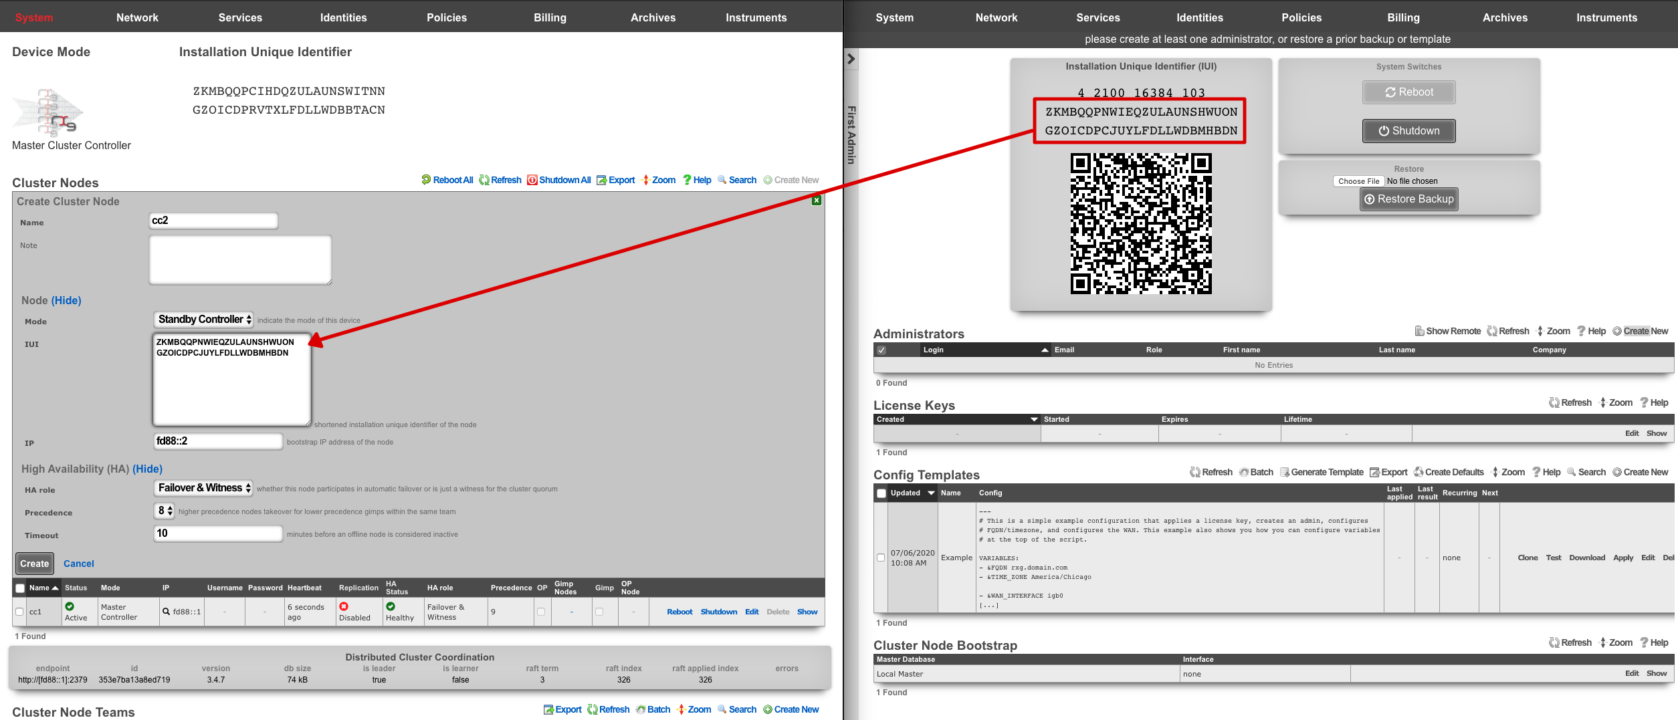1678x720 pixels.
Task: Refresh Cluster Node Teams
Action: (608, 709)
